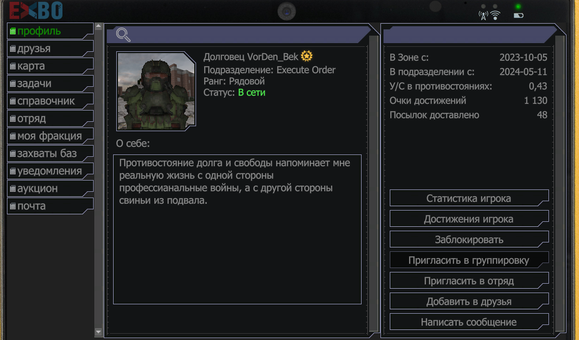579x340 pixels.
Task: Click the webcam lens at top center
Action: click(x=287, y=11)
